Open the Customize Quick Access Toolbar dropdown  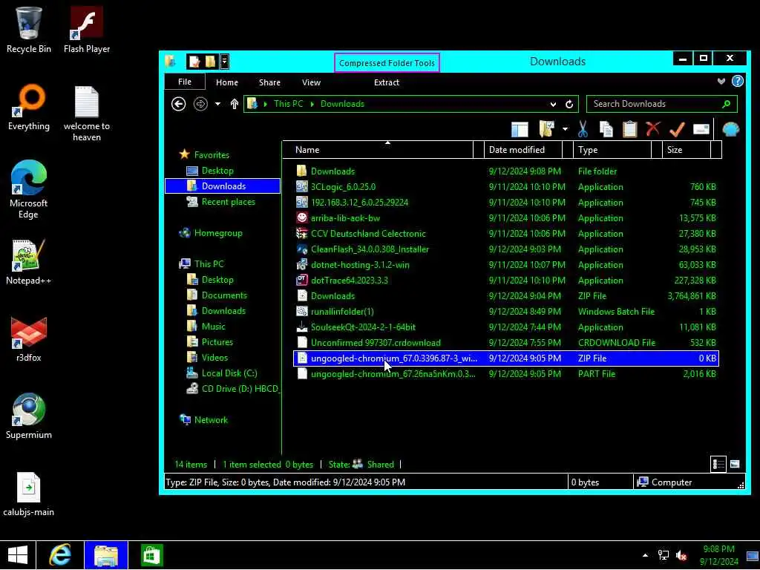tap(224, 62)
